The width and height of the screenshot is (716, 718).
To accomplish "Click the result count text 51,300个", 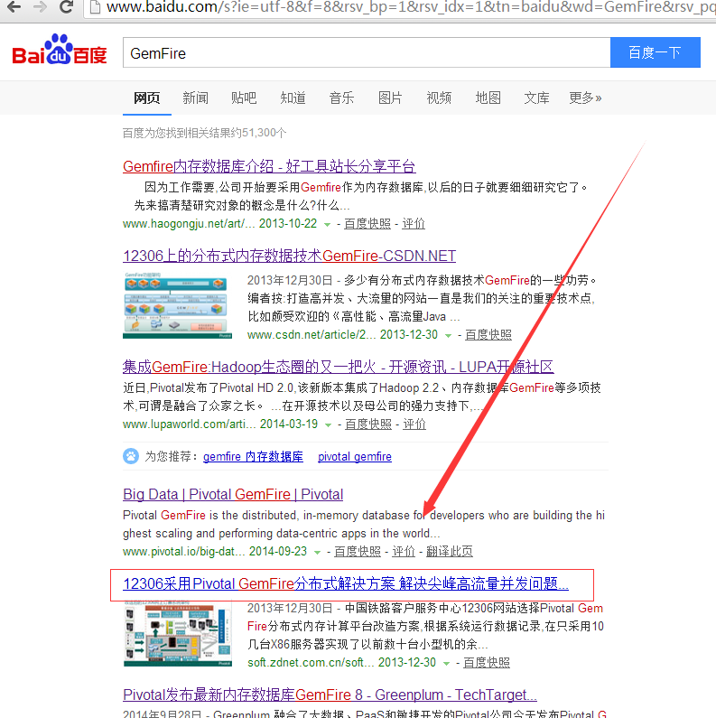I will (x=205, y=133).
